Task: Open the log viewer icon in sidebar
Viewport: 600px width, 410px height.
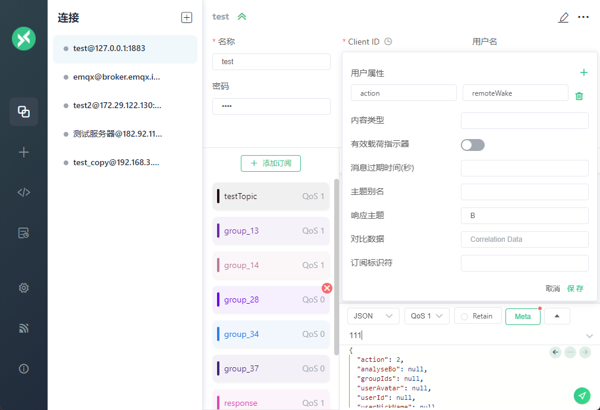Action: (24, 233)
